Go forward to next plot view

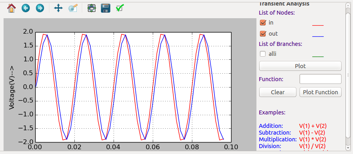[x=40, y=8]
